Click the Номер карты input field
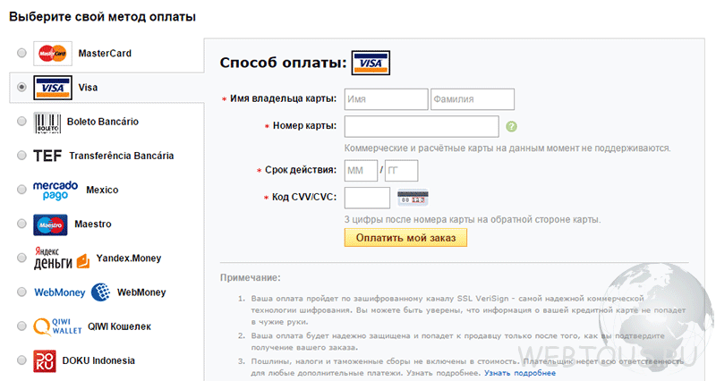Viewport: 716px width, 381px height. pos(422,126)
